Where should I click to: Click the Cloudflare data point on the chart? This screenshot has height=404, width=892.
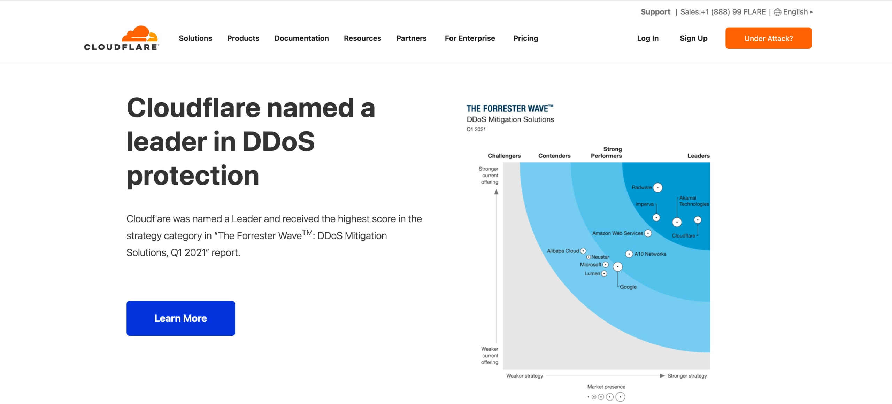[698, 220]
